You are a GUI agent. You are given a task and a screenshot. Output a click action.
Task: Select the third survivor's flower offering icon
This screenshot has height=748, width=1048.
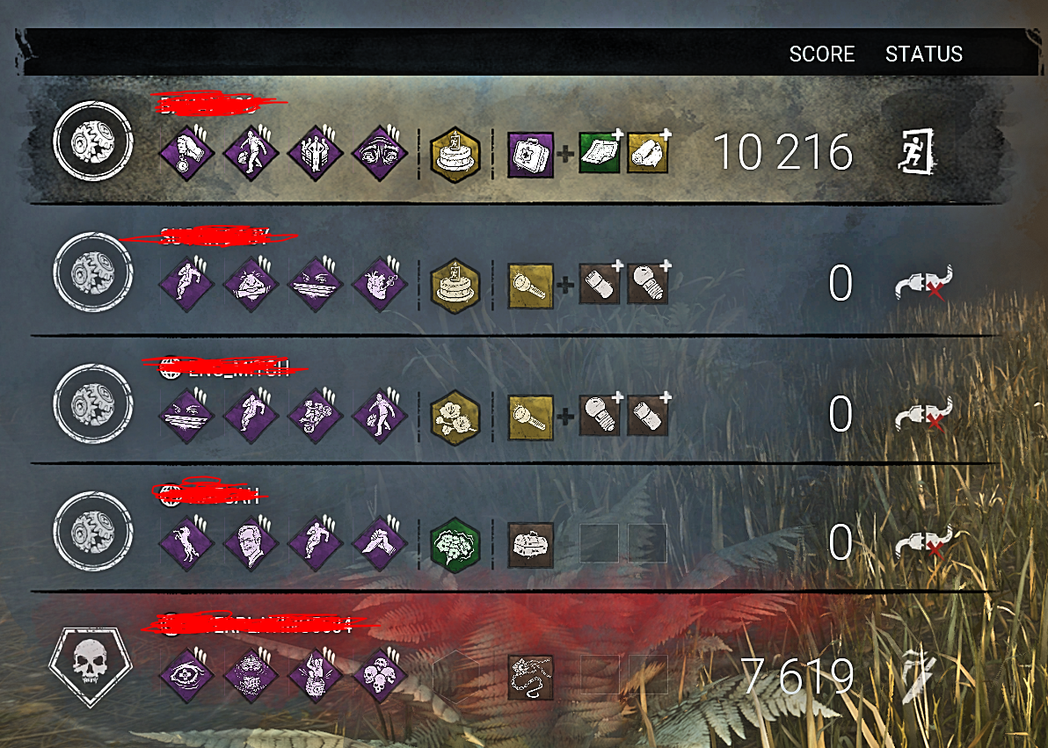tap(455, 418)
